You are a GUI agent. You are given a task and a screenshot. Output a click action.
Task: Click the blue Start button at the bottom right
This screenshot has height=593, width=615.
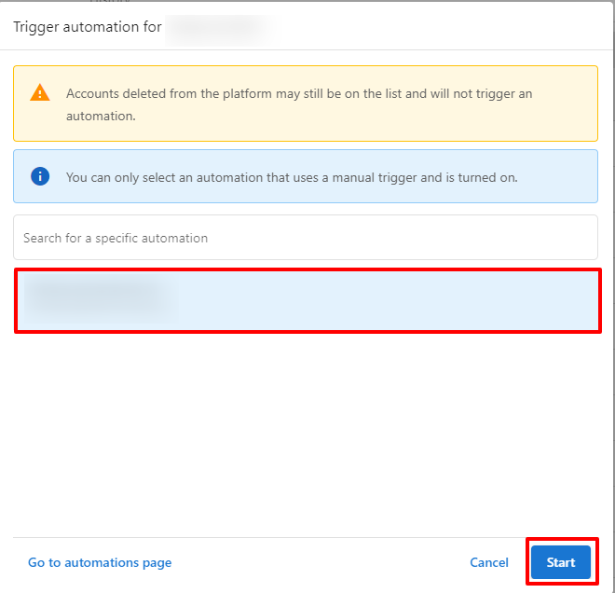pyautogui.click(x=561, y=562)
